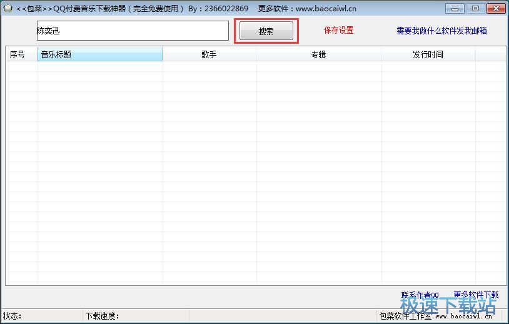Maximize the QQ music downloader window
The height and width of the screenshot is (324, 509).
coord(475,8)
